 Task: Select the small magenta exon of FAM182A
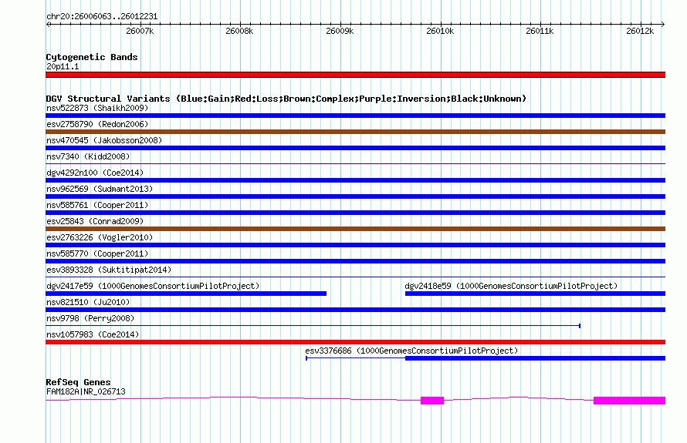tap(432, 401)
